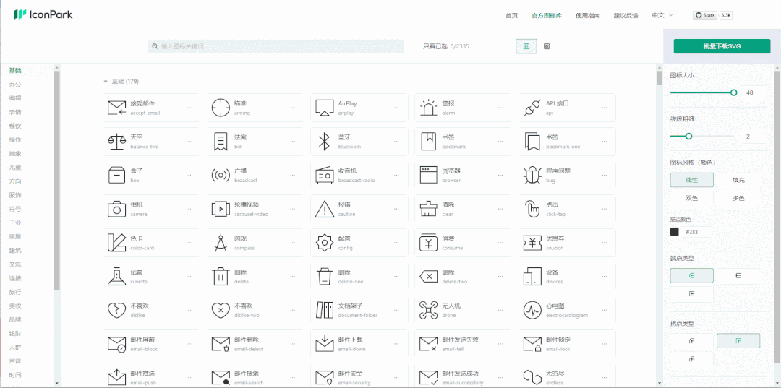Select the carousel-video icon
This screenshot has height=388, width=781.
(x=220, y=209)
